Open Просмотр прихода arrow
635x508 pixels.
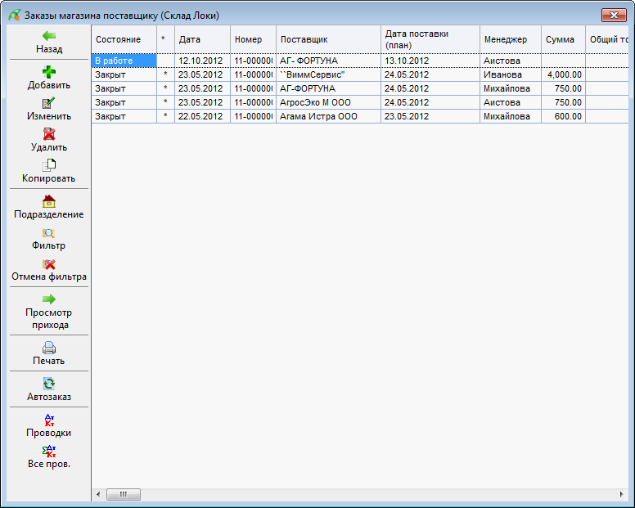click(49, 300)
